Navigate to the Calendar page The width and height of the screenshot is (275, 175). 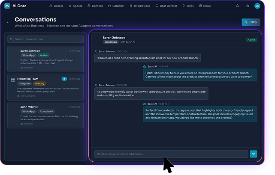click(x=116, y=6)
